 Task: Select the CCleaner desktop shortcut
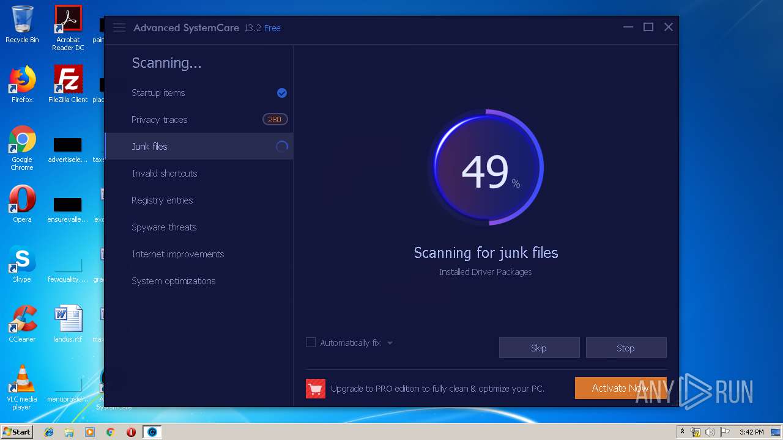[22, 324]
